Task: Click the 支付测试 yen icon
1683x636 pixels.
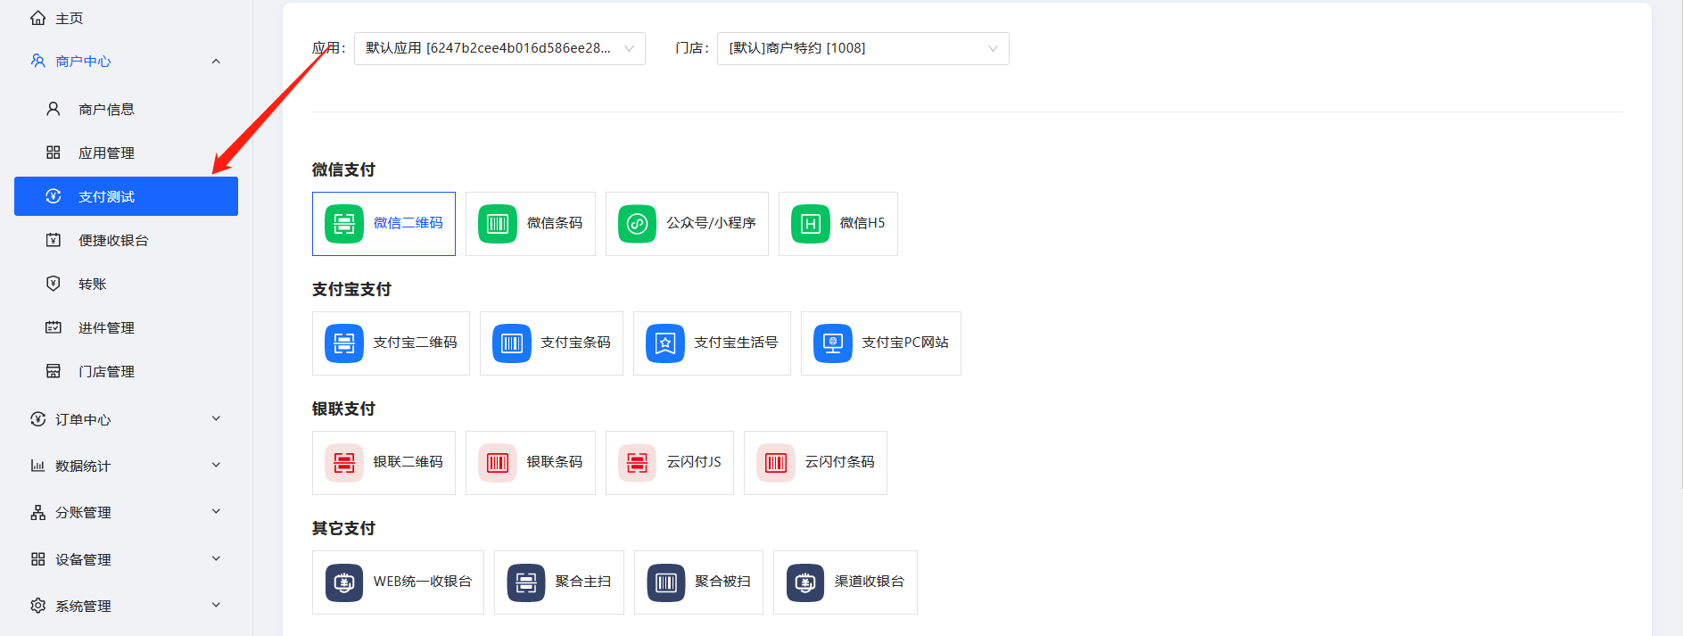Action: click(54, 196)
